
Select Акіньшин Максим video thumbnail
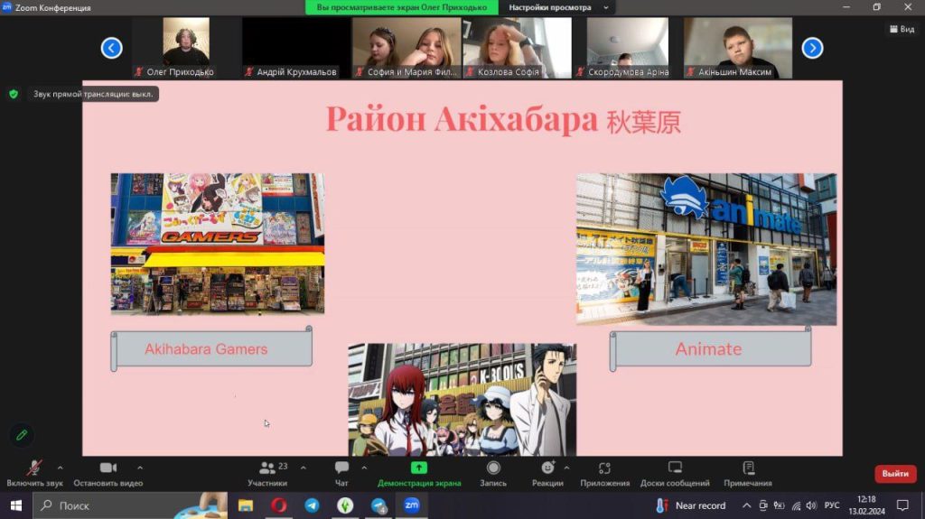pos(737,47)
